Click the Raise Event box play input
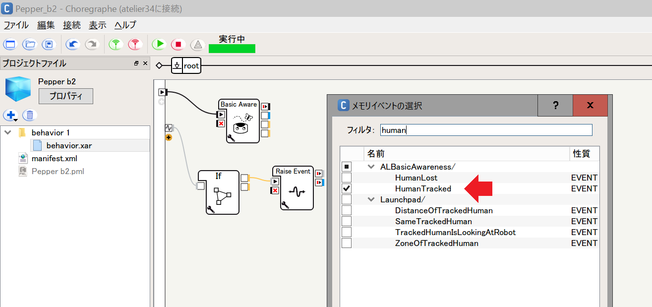Viewport: 652px width, 307px height. (275, 182)
